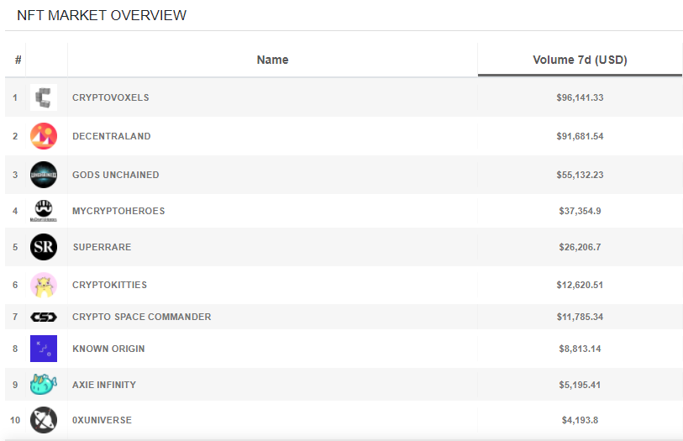Click rank number 10 in 0xUniverse row
Screen dimensions: 683x441
click(x=15, y=420)
